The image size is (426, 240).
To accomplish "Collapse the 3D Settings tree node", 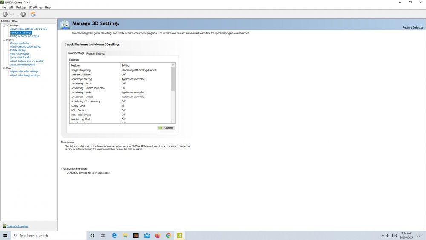I will point(4,26).
